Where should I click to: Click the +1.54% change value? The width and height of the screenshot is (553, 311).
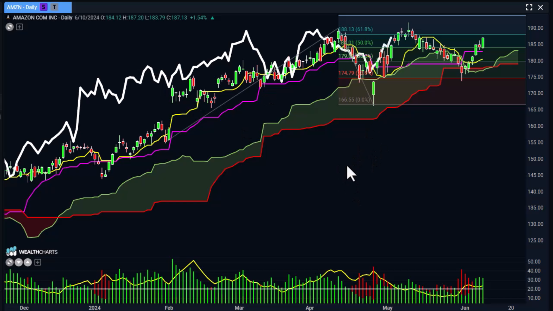tap(198, 18)
